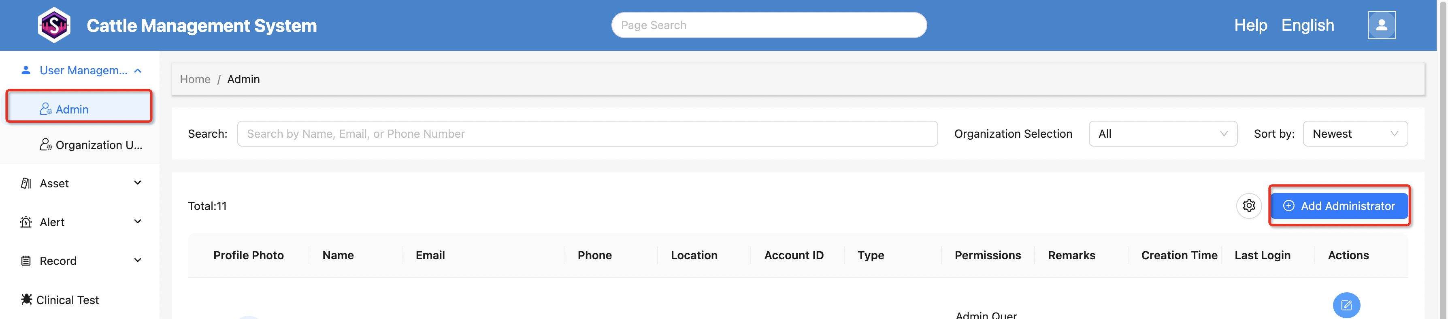This screenshot has height=319, width=1448.
Task: Click the Cattle Management System hexagon logo
Action: (x=54, y=25)
